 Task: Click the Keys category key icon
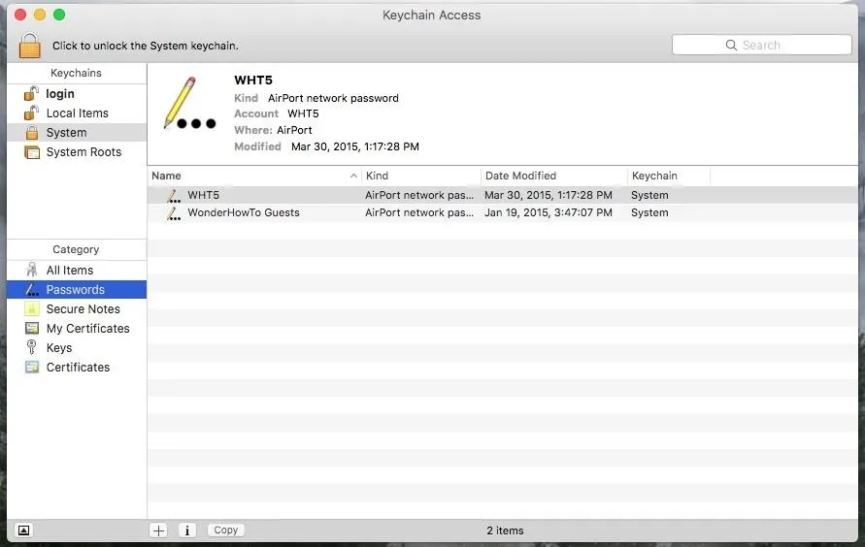pos(31,347)
